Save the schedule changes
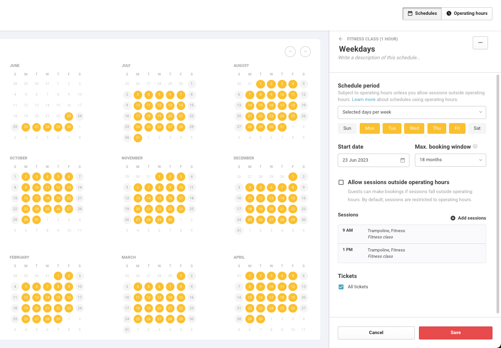The width and height of the screenshot is (501, 348). coord(455,333)
